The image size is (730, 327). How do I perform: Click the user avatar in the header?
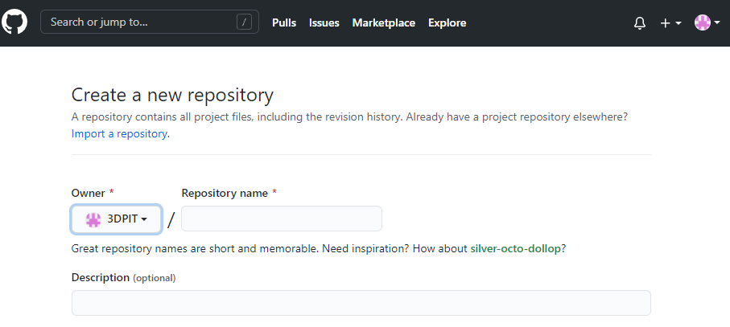(702, 22)
